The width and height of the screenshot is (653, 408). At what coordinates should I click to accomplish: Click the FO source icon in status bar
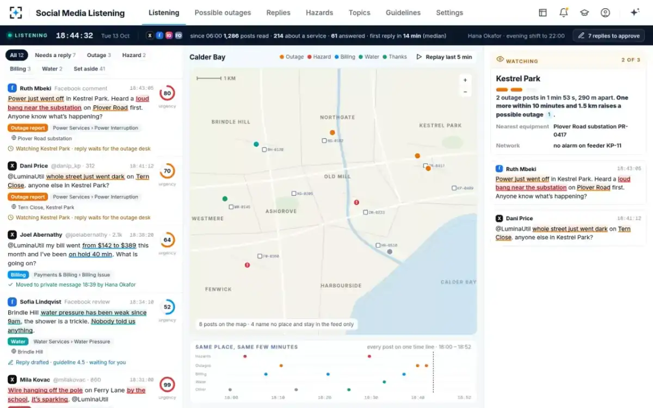[178, 35]
